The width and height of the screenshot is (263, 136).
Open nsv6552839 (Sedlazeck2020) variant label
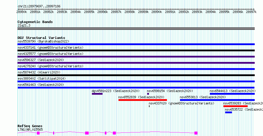tap(141, 97)
